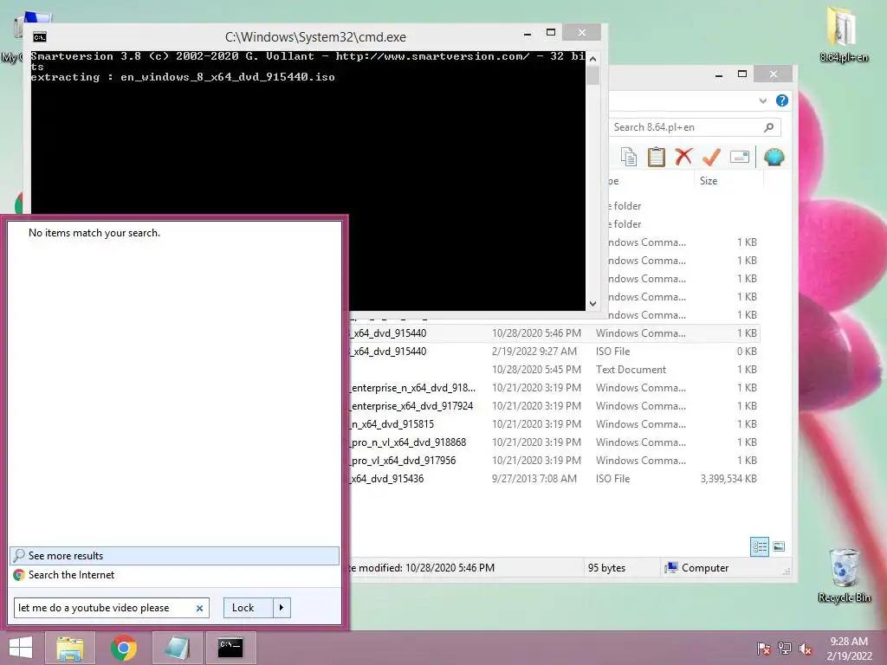Click the orange checkmark Properties icon
The image size is (887, 665).
(711, 157)
